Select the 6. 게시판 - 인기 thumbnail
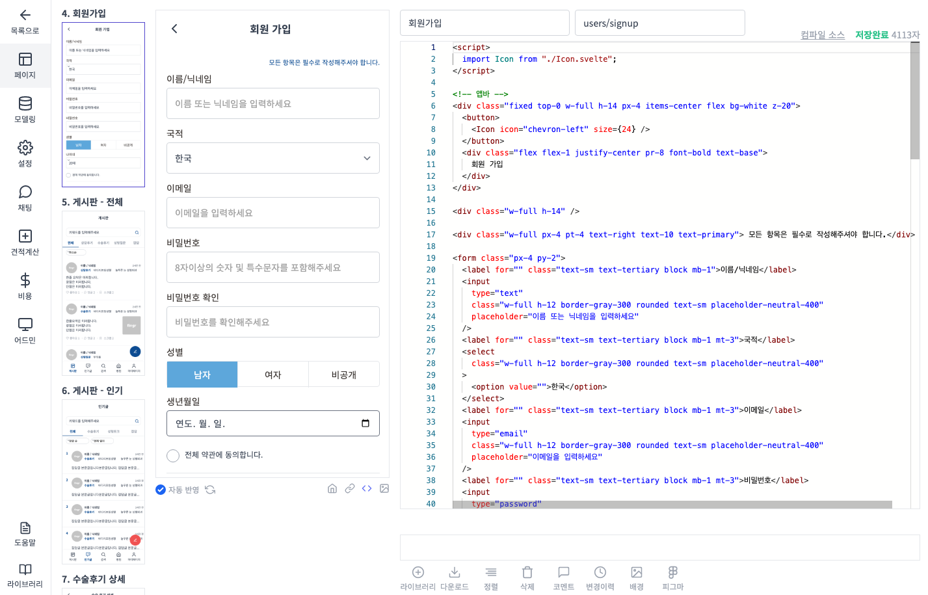Viewport: 928px width, 595px height. pos(103,482)
